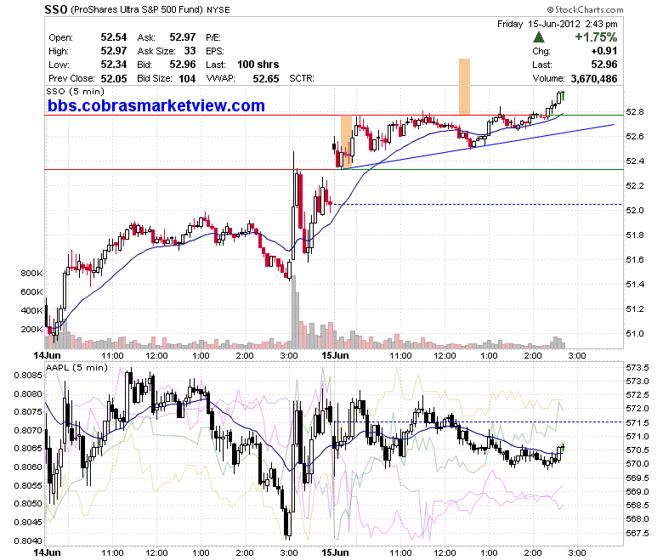The width and height of the screenshot is (663, 560).
Task: Click the SSO ticker symbol title
Action: tap(56, 9)
